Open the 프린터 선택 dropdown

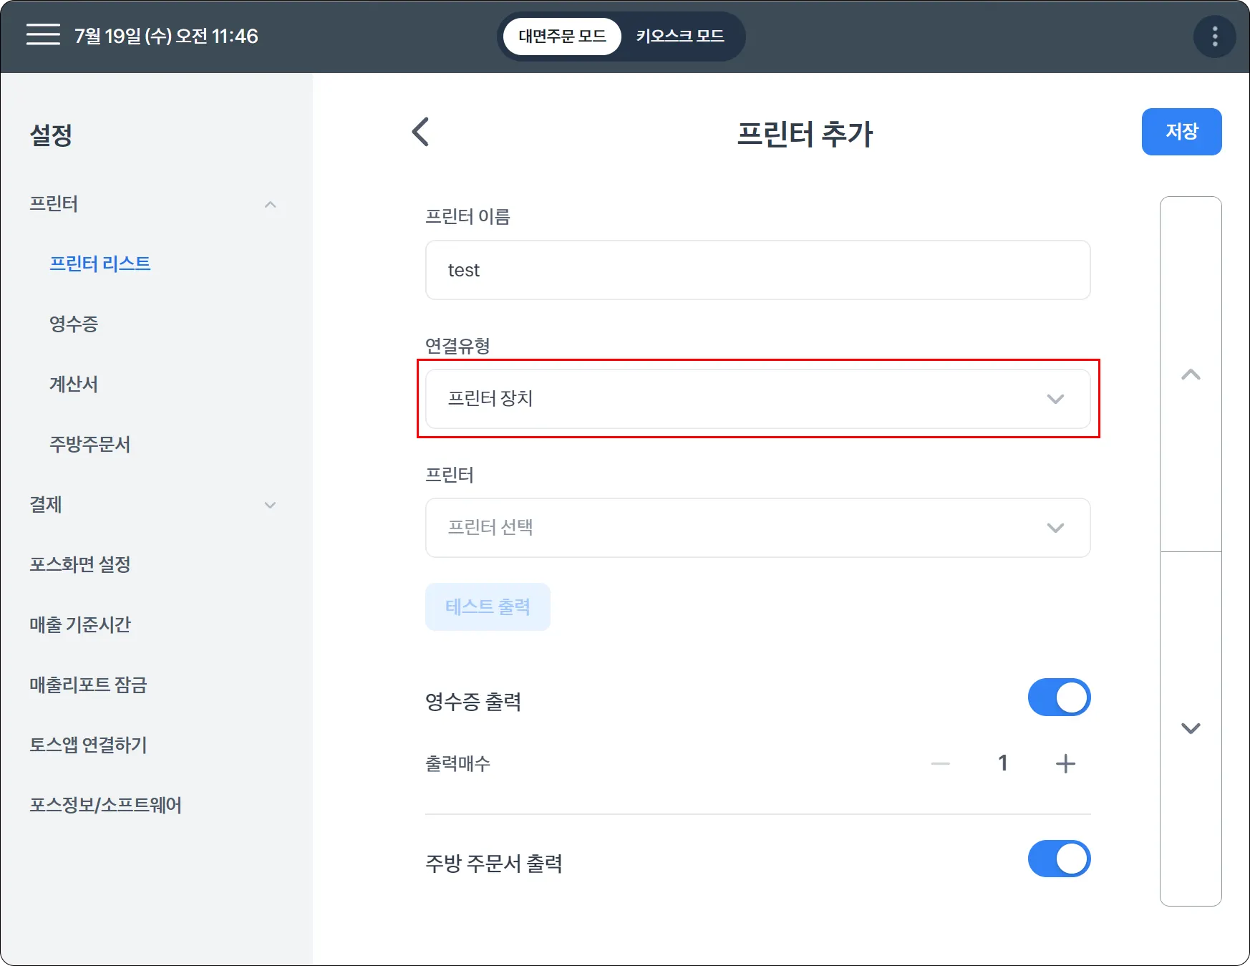click(757, 528)
